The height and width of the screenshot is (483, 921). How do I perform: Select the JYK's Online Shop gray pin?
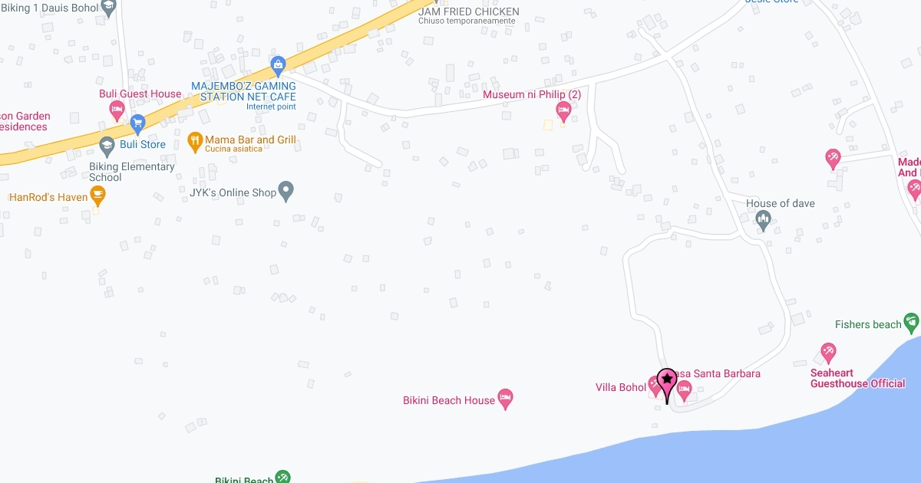click(286, 190)
